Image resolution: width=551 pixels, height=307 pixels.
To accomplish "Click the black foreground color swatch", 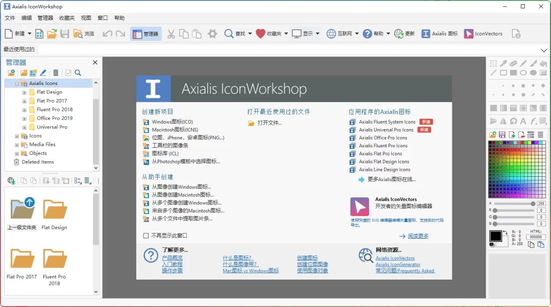I will (x=496, y=236).
